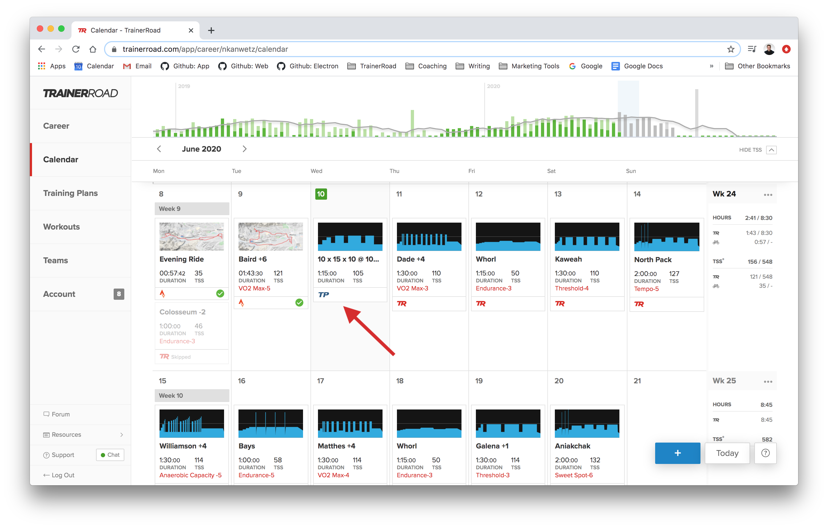
Task: Select the Calendar - TrainerRoad browser tab
Action: pyautogui.click(x=125, y=30)
